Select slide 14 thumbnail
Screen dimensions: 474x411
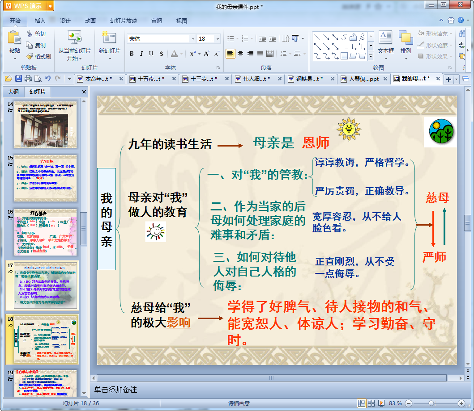pos(46,125)
